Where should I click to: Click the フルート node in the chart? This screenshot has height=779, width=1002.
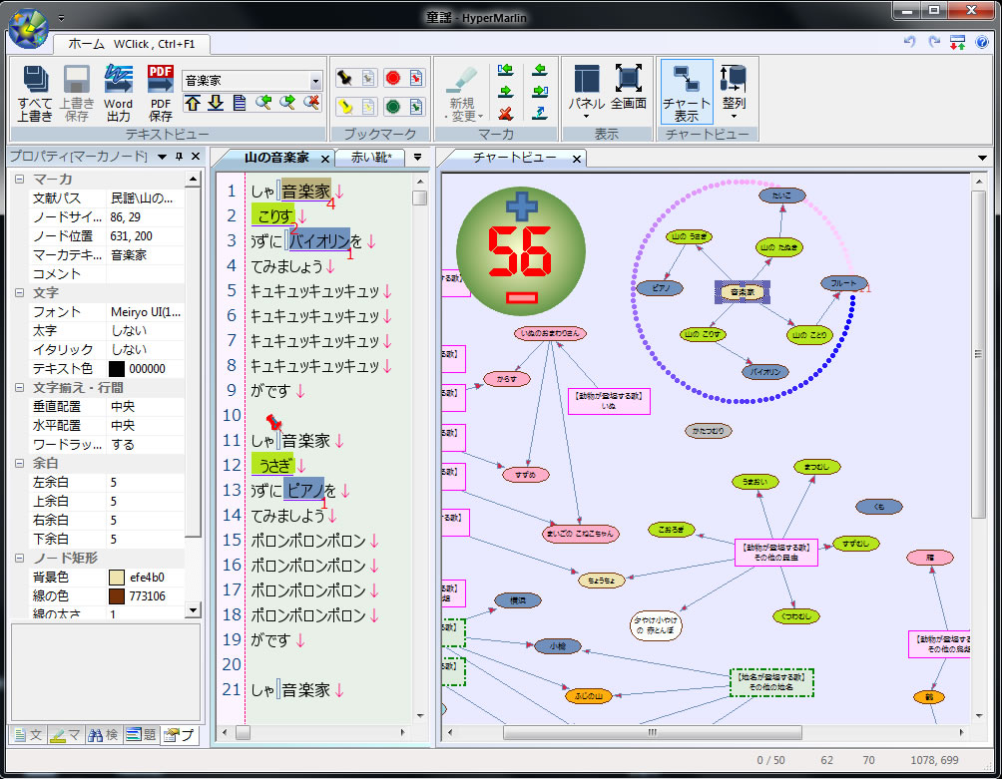point(843,284)
